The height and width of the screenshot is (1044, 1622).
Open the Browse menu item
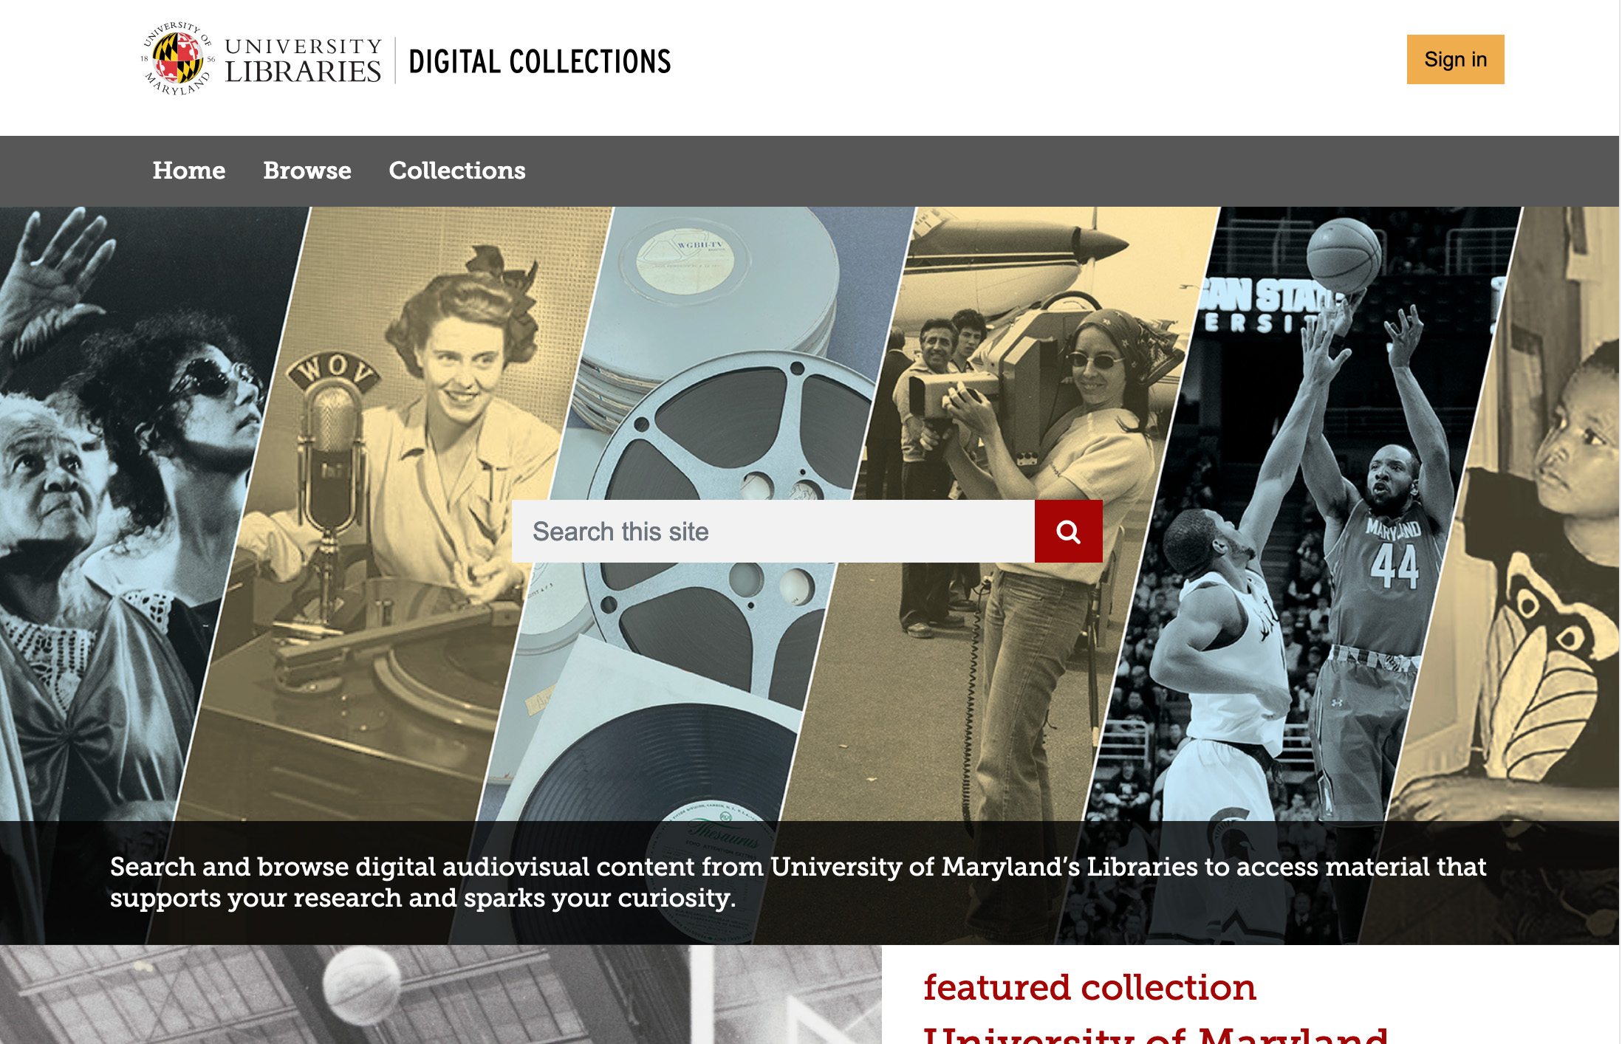click(x=307, y=171)
